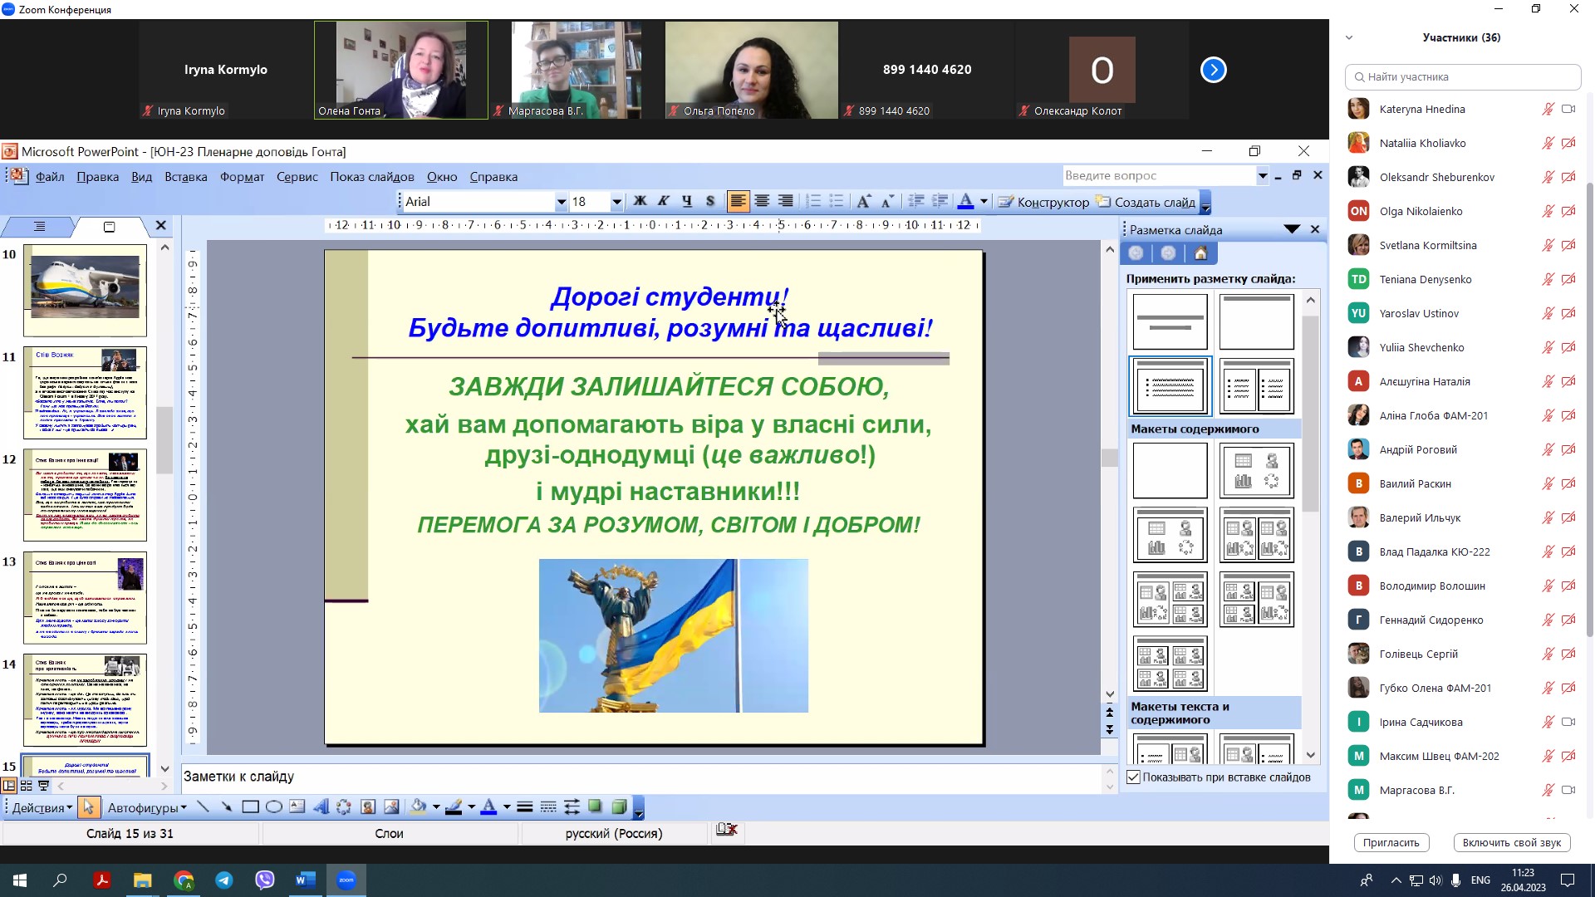This screenshot has width=1595, height=897.
Task: Toggle 'Показывать при вставке слайдов' checkbox
Action: [1134, 777]
